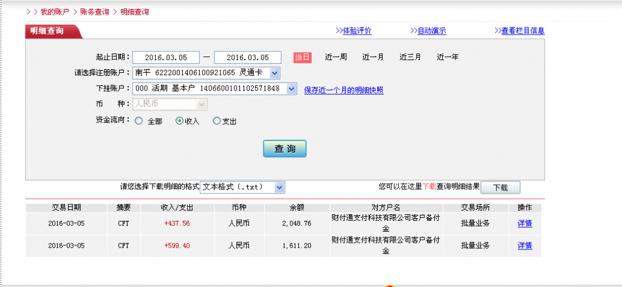Open the 下挂账户 sub-account dropdown
622x287 pixels.
(291, 89)
